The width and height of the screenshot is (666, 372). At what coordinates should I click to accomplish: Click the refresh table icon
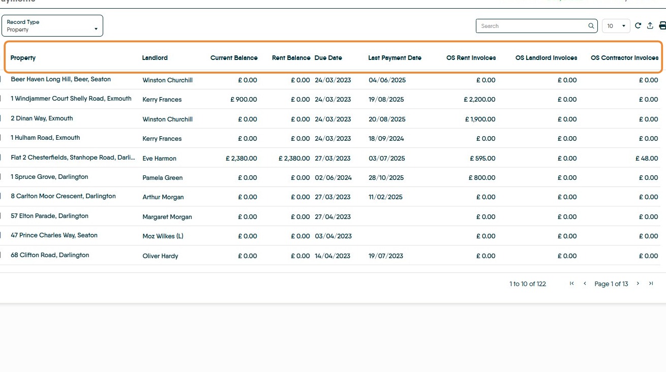638,26
